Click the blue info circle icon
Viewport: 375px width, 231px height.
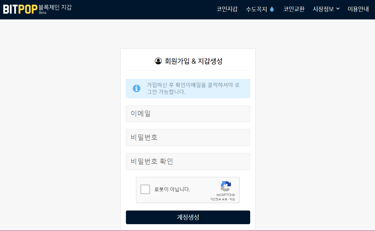pos(136,88)
